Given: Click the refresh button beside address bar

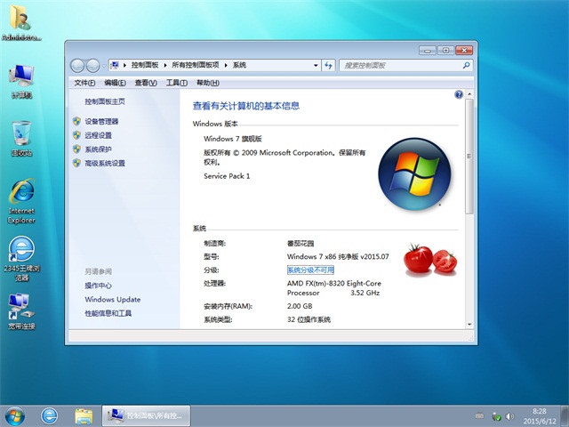Looking at the screenshot, I should (328, 65).
